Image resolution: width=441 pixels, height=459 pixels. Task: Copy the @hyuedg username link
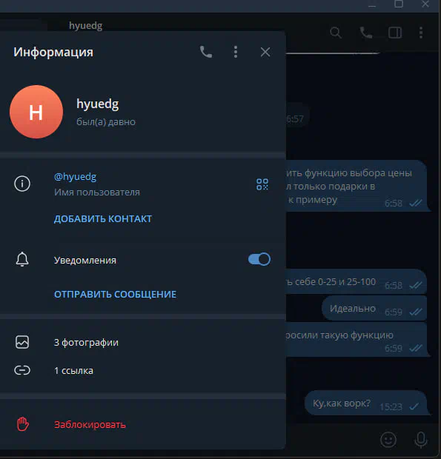pyautogui.click(x=75, y=177)
